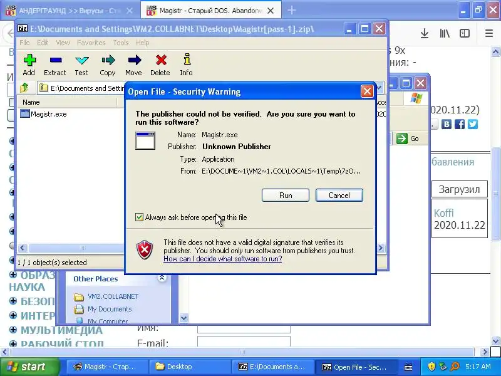Switch to Desktop taskbar button

[x=190, y=367]
